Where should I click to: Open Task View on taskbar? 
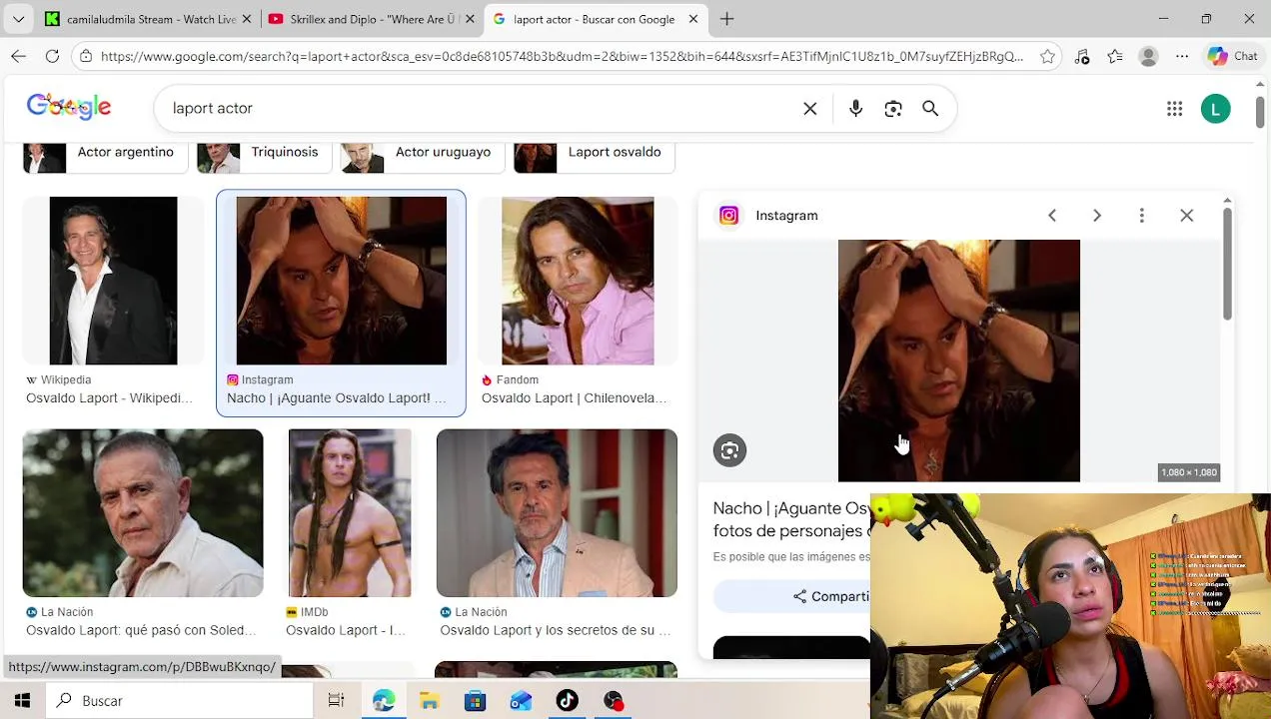click(x=336, y=701)
